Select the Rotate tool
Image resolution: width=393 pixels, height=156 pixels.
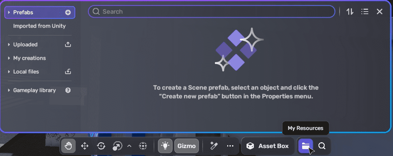[101, 146]
